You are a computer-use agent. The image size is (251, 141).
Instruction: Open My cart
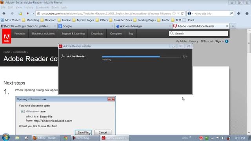coord(207,41)
